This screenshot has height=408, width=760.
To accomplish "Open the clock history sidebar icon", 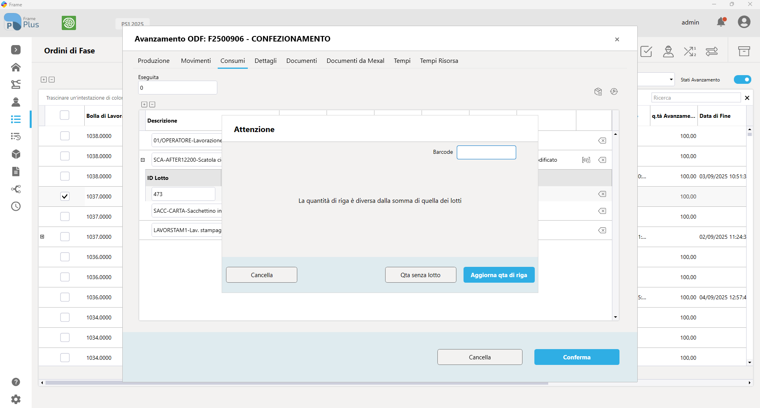I will coord(16,206).
